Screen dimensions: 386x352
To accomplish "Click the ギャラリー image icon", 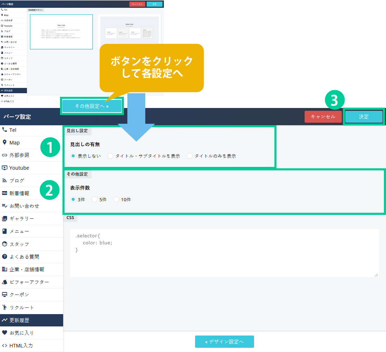I will [x=5, y=218].
